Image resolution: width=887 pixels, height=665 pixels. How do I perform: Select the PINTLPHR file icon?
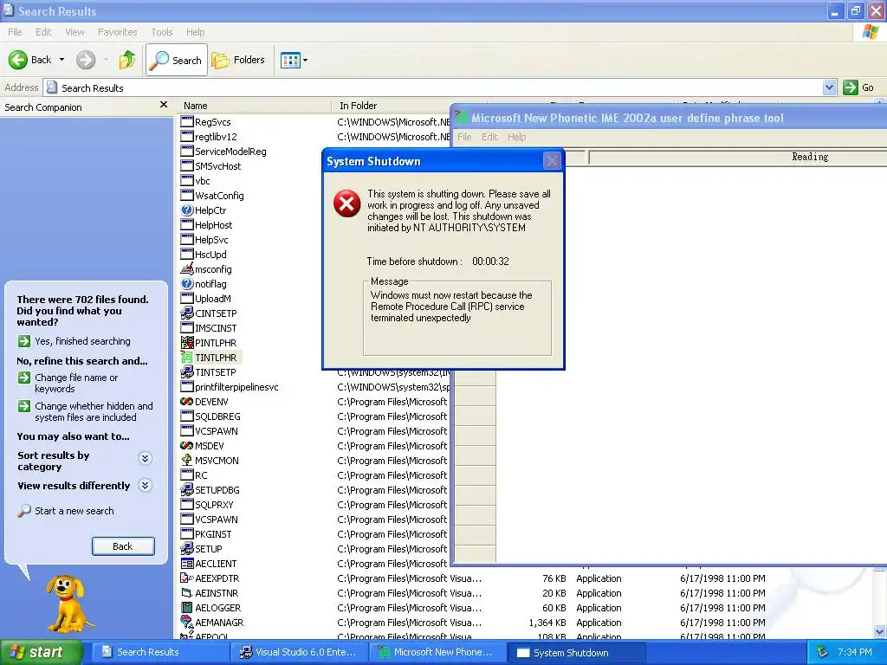(187, 342)
